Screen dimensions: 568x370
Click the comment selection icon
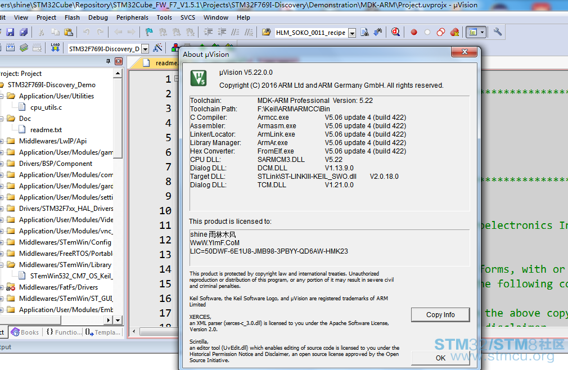235,32
